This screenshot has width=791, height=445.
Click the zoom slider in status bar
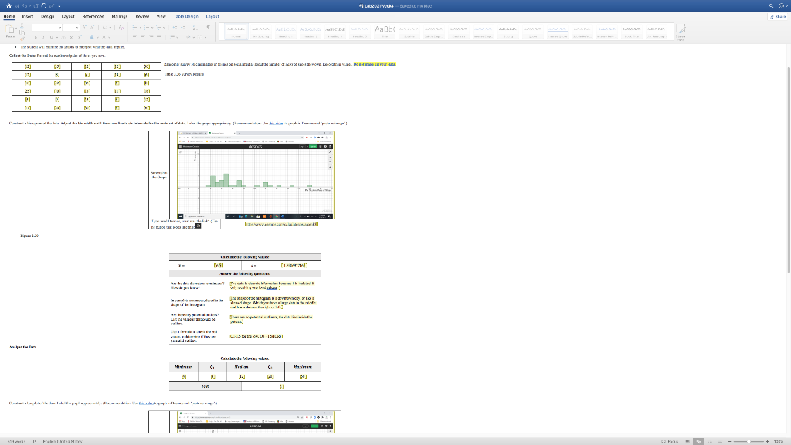click(749, 441)
